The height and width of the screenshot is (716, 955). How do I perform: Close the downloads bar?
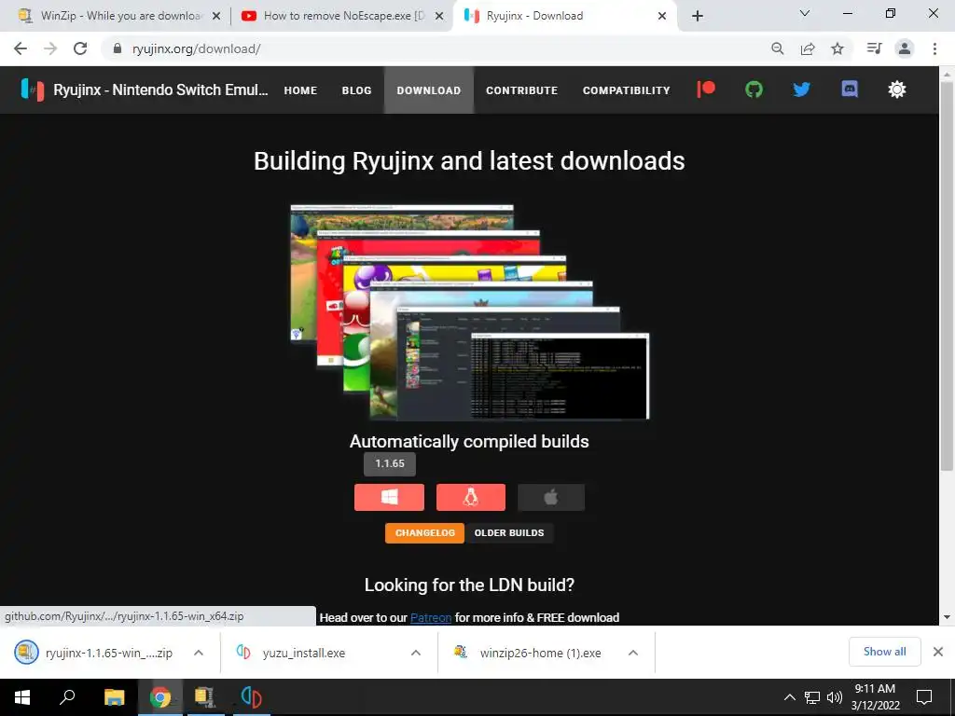point(938,652)
